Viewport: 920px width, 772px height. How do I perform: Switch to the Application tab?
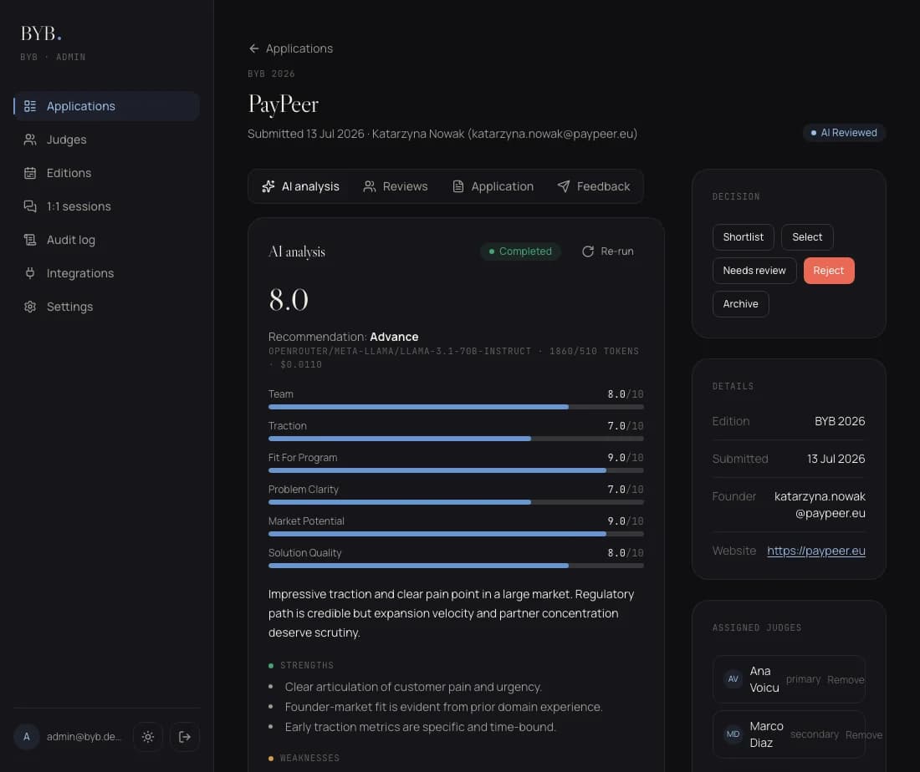point(493,186)
